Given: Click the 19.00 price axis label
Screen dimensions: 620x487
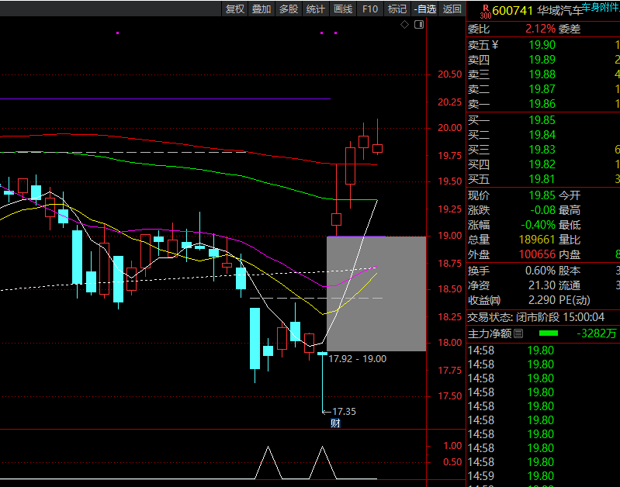Looking at the screenshot, I should coord(449,236).
